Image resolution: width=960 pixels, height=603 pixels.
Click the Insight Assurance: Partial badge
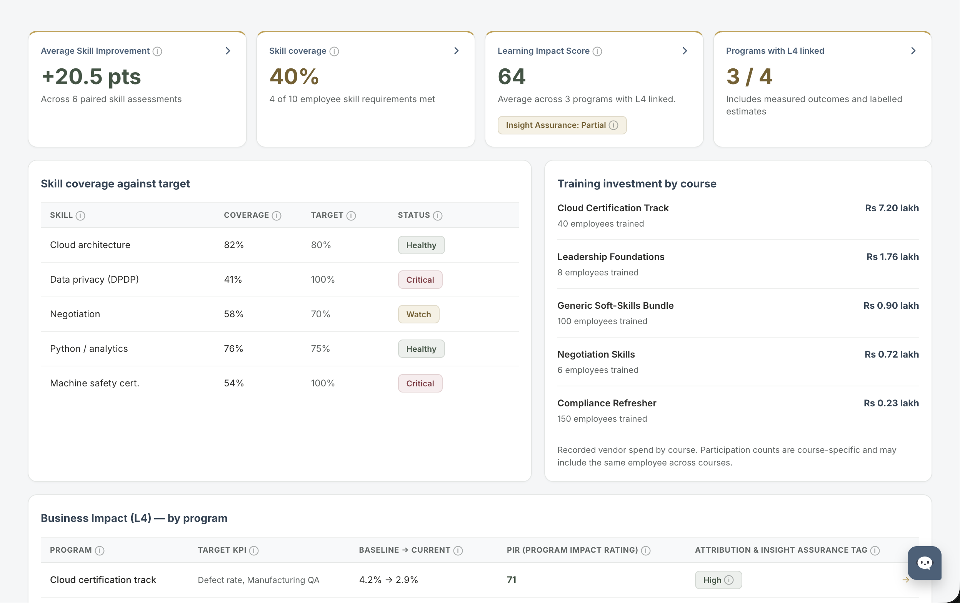coord(562,125)
